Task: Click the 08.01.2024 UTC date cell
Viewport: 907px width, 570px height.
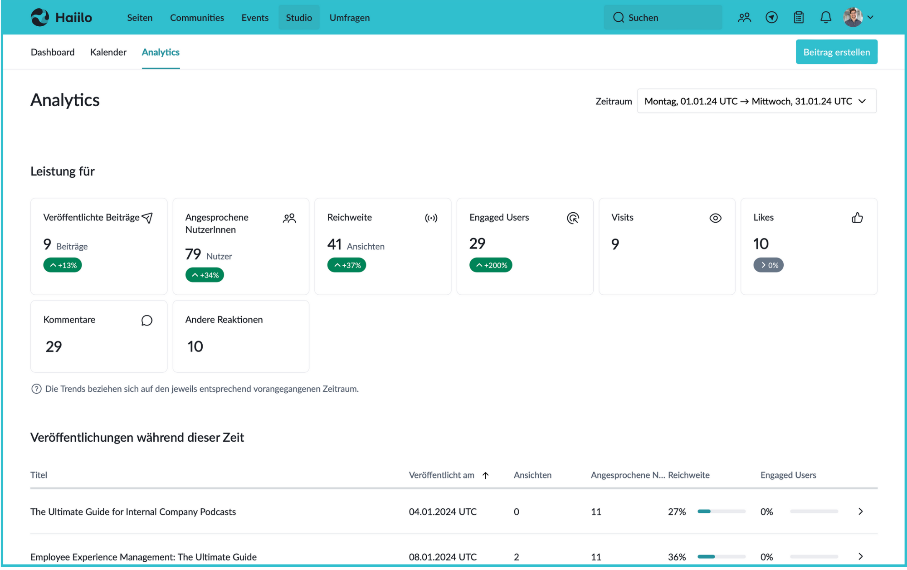Action: (443, 557)
